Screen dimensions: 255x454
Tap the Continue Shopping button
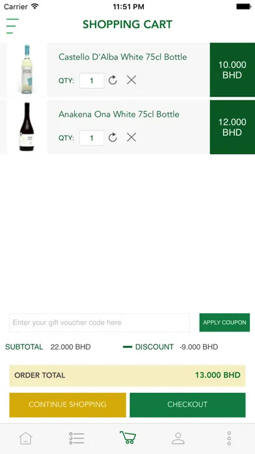pyautogui.click(x=68, y=405)
